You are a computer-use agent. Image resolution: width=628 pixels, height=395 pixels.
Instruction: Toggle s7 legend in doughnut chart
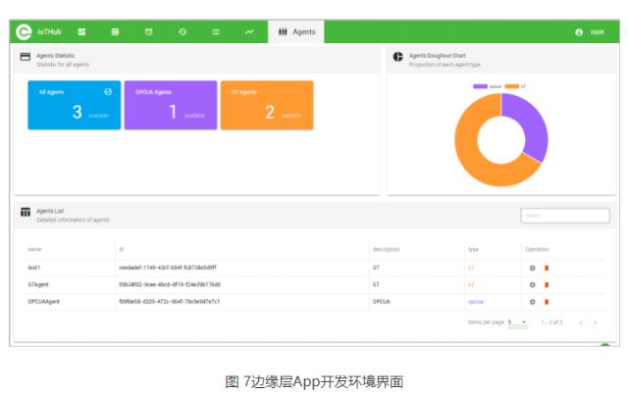click(516, 86)
